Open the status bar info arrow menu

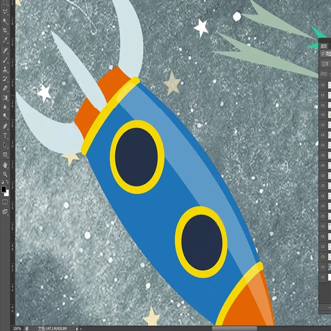tap(77, 329)
